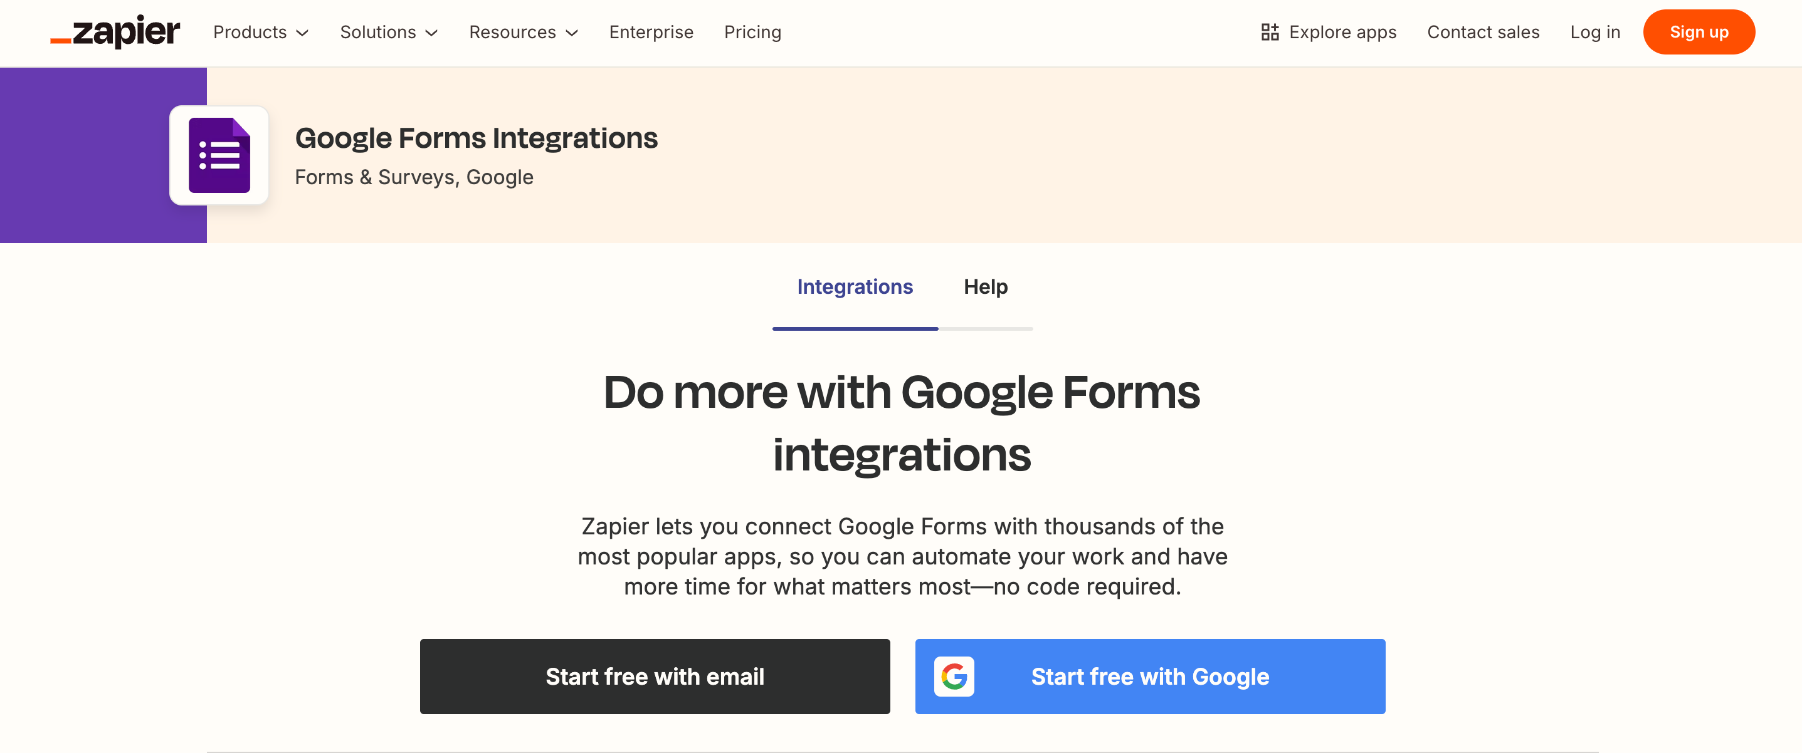Click the Google G logo on the blue button
This screenshot has height=753, width=1802.
(955, 676)
